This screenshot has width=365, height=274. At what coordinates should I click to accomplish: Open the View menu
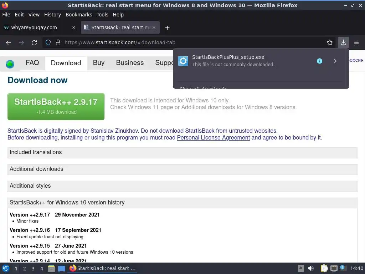pyautogui.click(x=34, y=15)
